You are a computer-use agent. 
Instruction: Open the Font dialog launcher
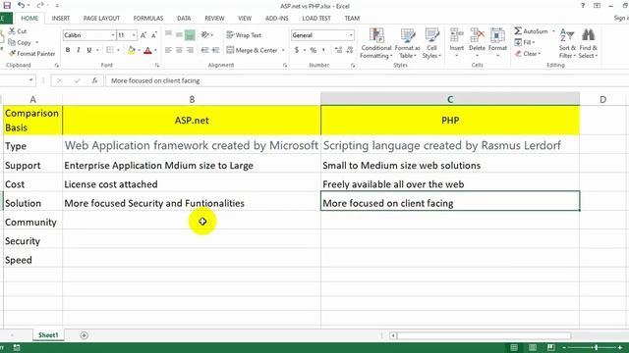pyautogui.click(x=157, y=66)
